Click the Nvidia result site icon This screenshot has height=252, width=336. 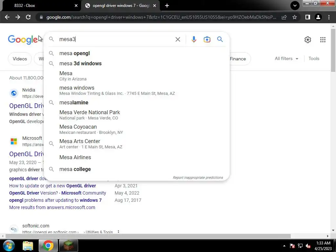[x=14, y=93]
